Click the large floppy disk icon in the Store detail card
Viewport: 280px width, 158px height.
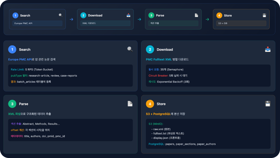(267, 103)
